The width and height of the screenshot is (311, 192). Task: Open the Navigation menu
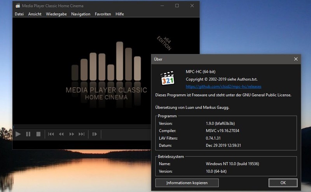[x=81, y=14]
